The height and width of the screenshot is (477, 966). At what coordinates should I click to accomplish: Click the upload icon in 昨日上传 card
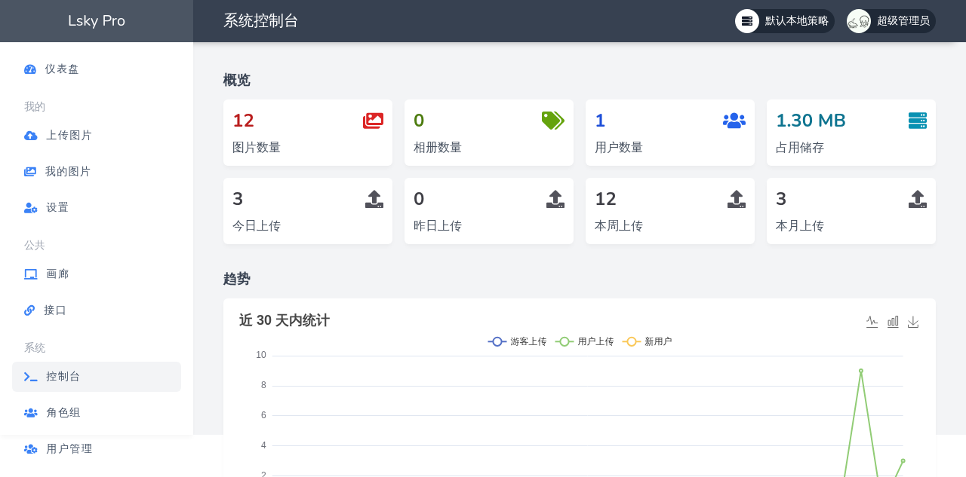tap(555, 199)
